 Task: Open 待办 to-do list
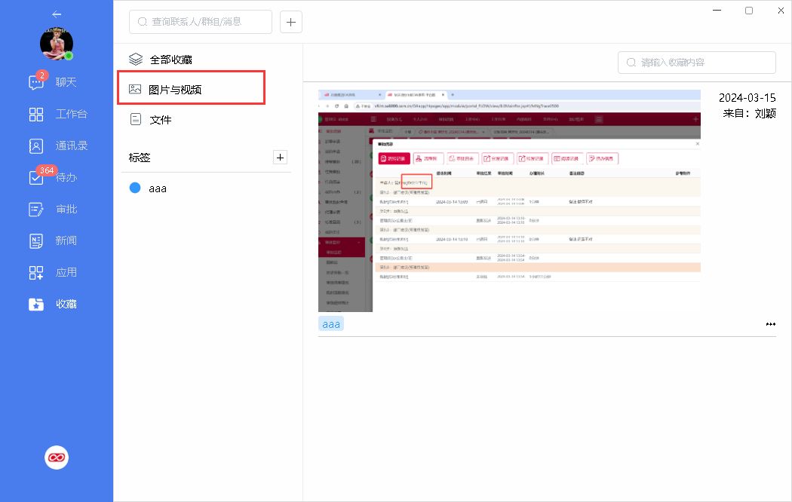pos(56,177)
